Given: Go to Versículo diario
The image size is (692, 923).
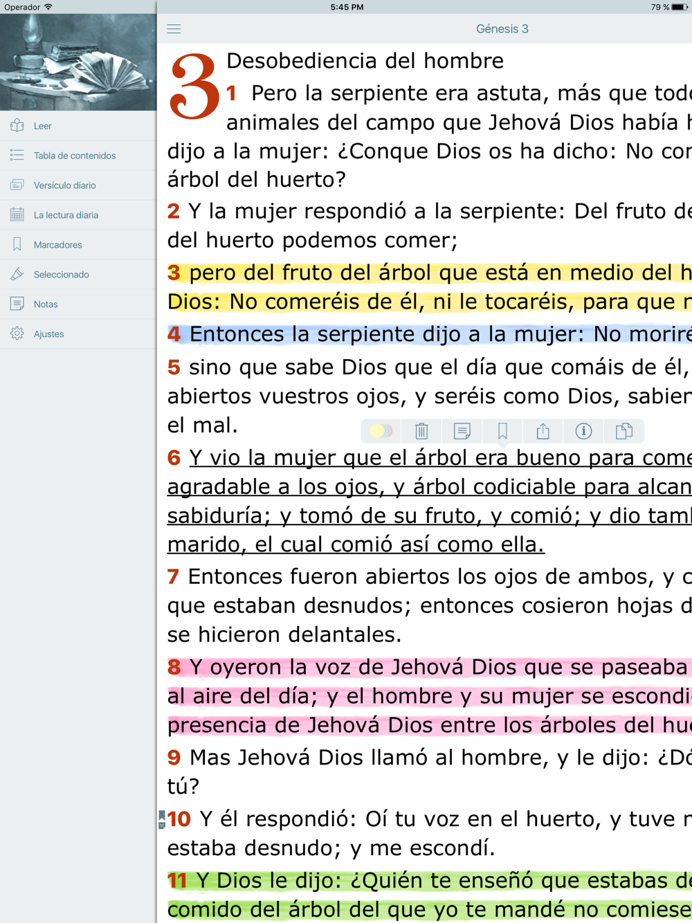Looking at the screenshot, I should 78,185.
